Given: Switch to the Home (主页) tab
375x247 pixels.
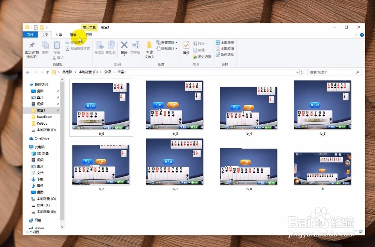Looking at the screenshot, I should [45, 35].
